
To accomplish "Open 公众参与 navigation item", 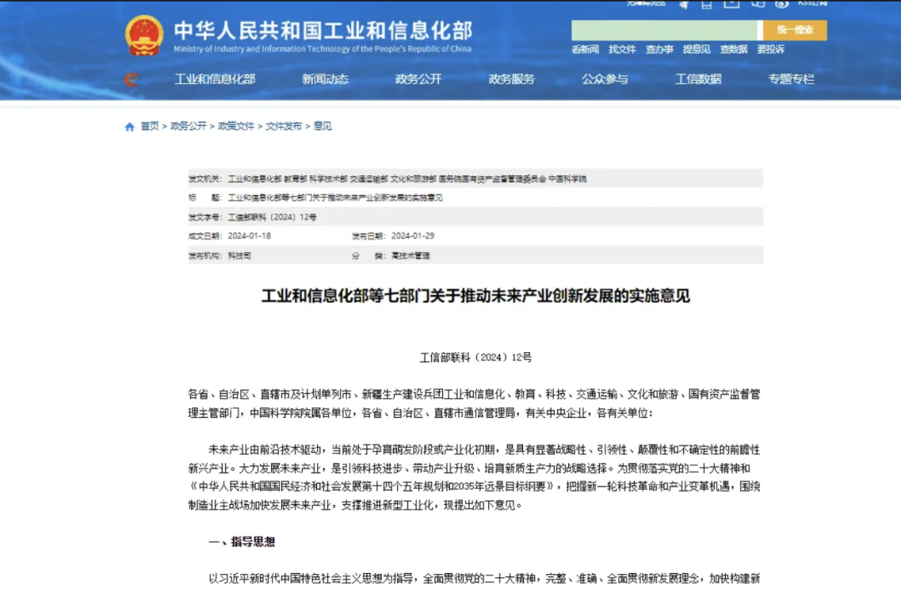I will (x=605, y=79).
